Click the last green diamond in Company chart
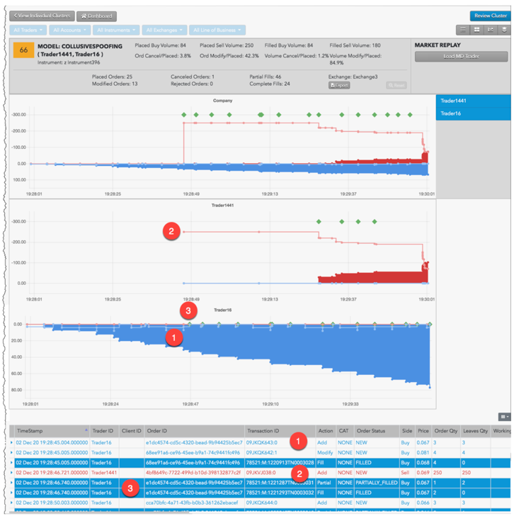 (x=410, y=115)
